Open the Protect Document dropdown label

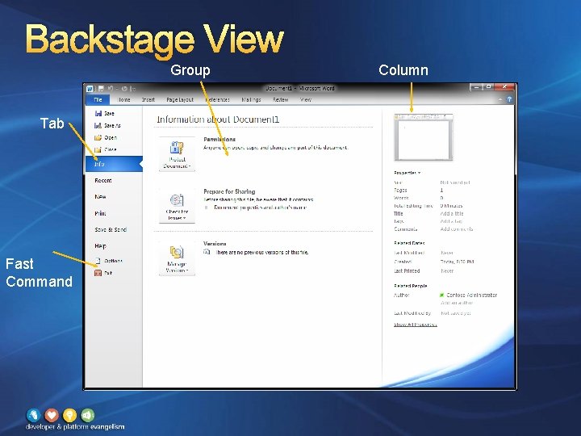[177, 163]
